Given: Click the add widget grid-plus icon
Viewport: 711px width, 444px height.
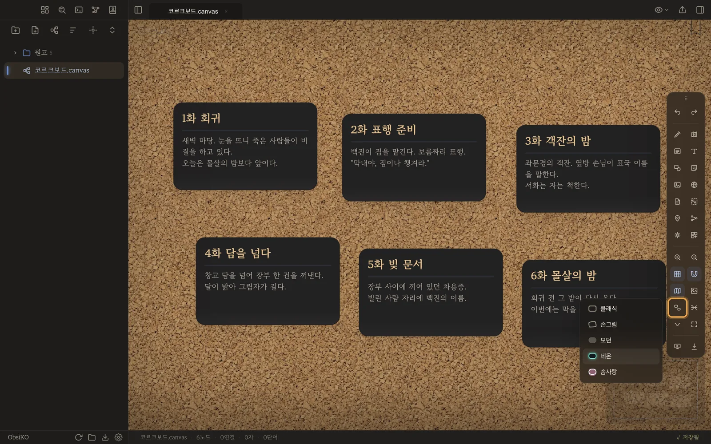Looking at the screenshot, I should pyautogui.click(x=694, y=235).
